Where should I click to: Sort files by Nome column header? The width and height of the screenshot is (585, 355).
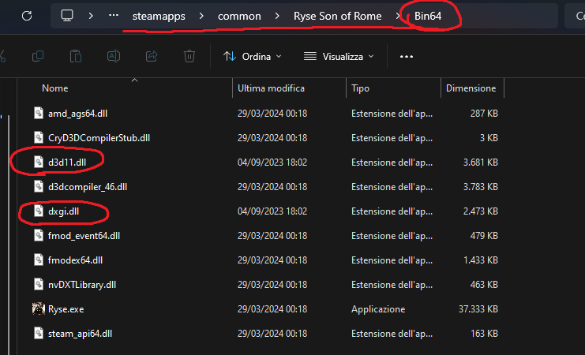55,88
